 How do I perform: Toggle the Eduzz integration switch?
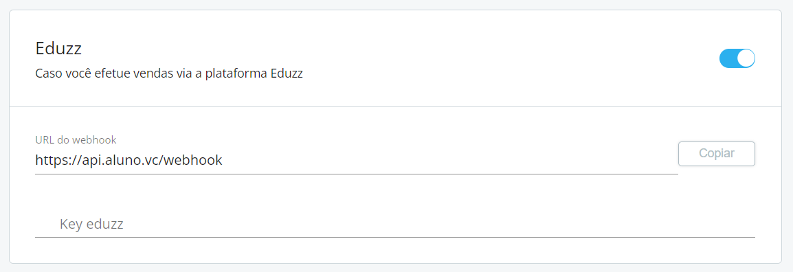tap(737, 58)
